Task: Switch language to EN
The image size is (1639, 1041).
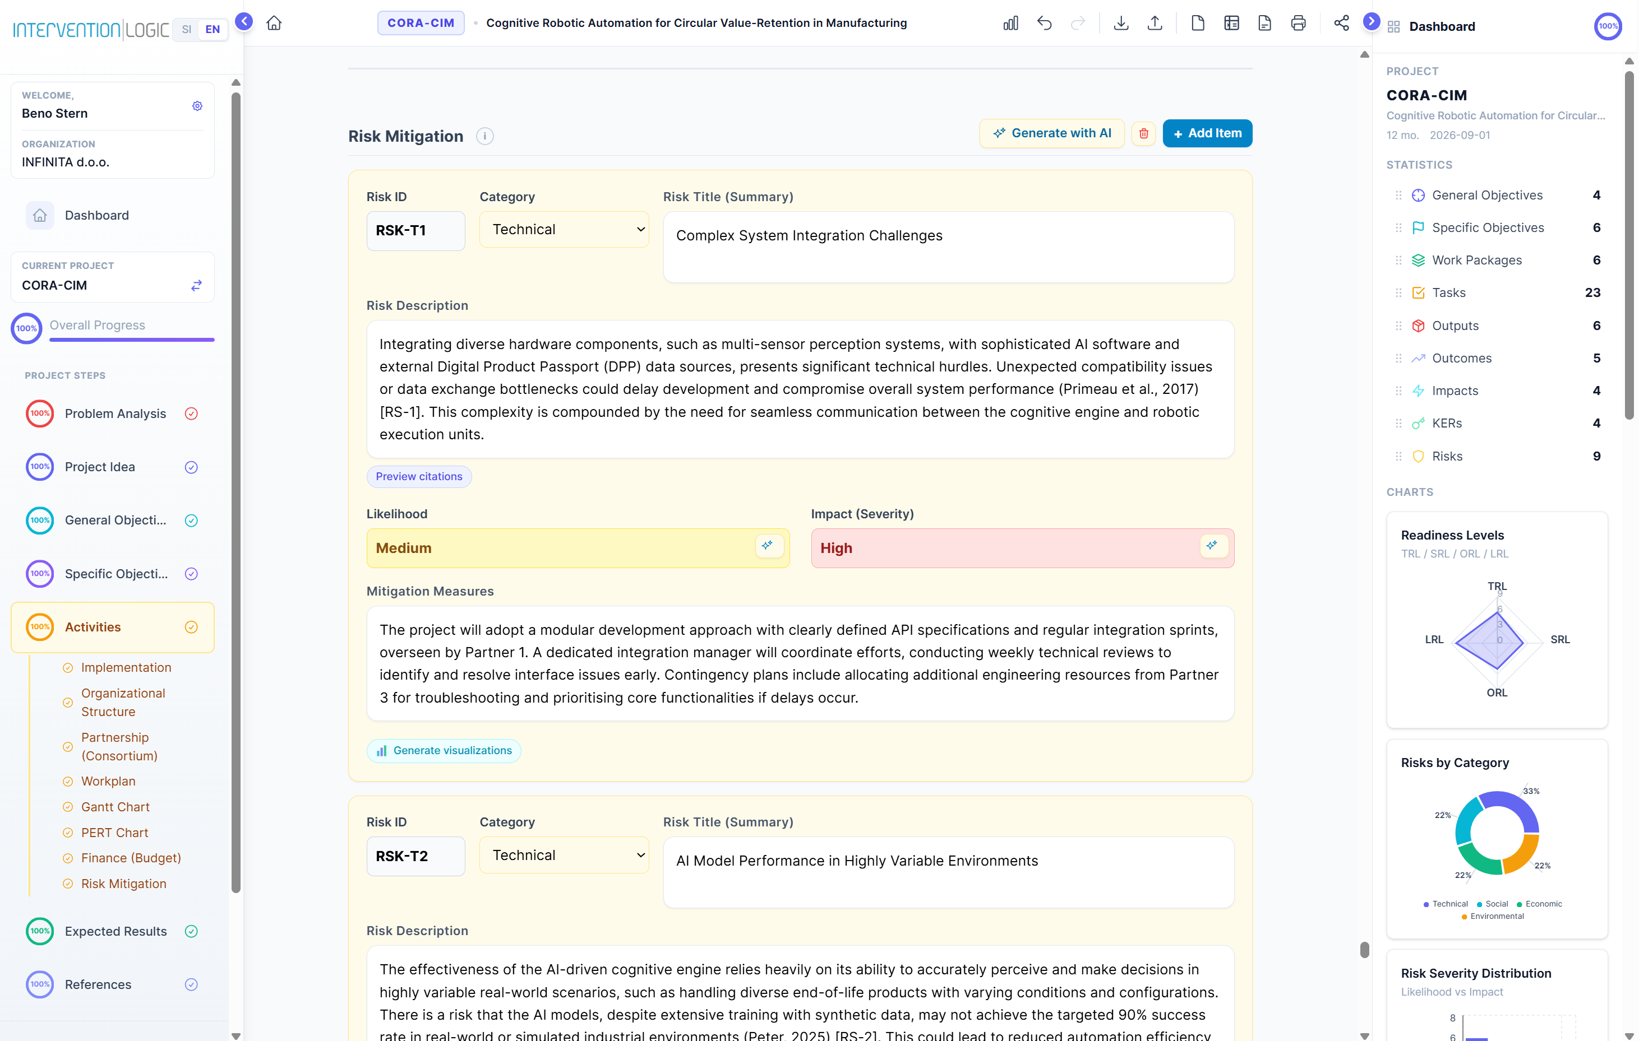Action: (x=213, y=29)
